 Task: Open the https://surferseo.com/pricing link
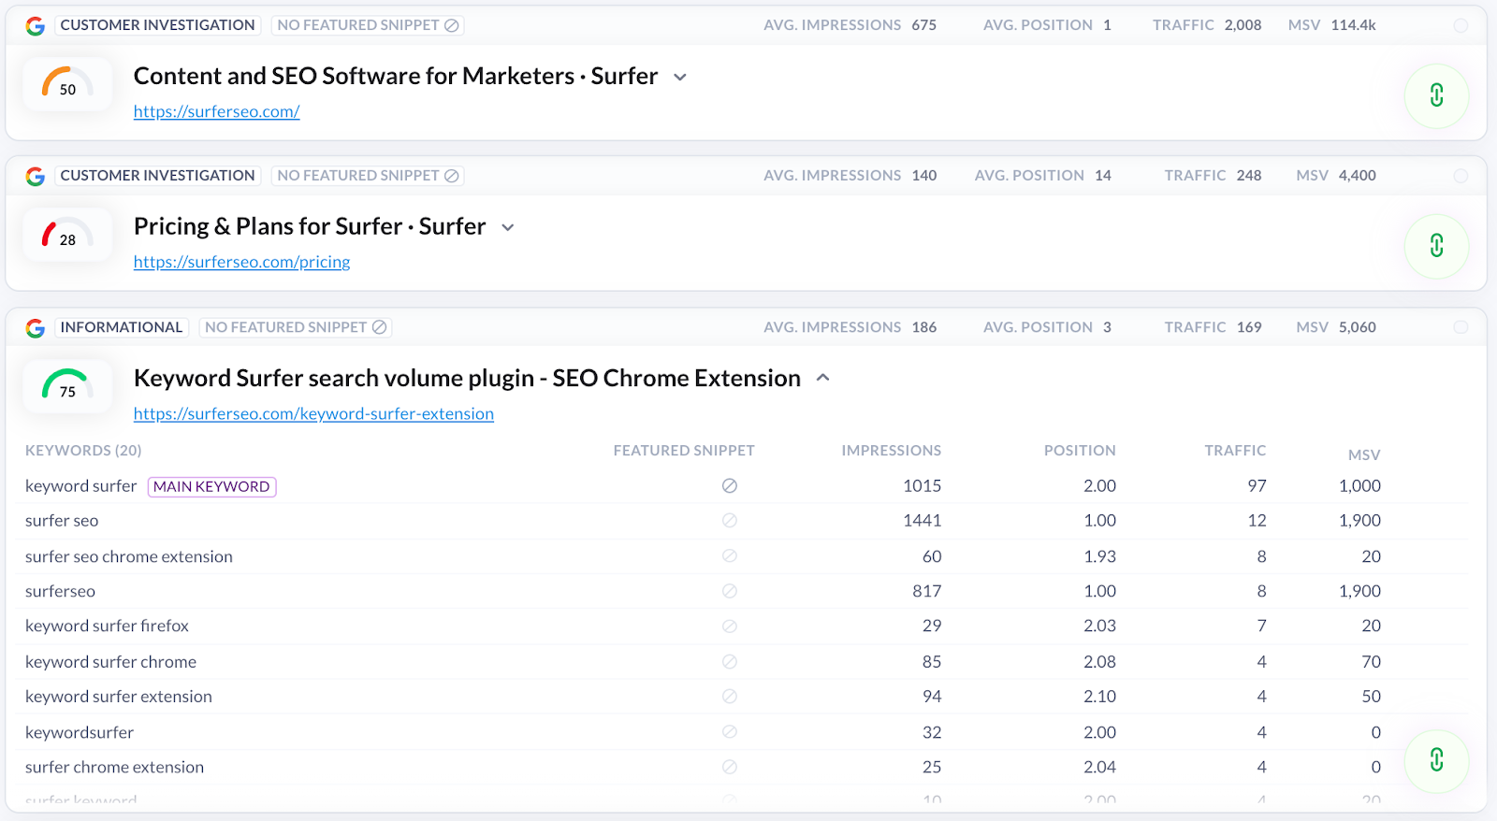pyautogui.click(x=241, y=262)
